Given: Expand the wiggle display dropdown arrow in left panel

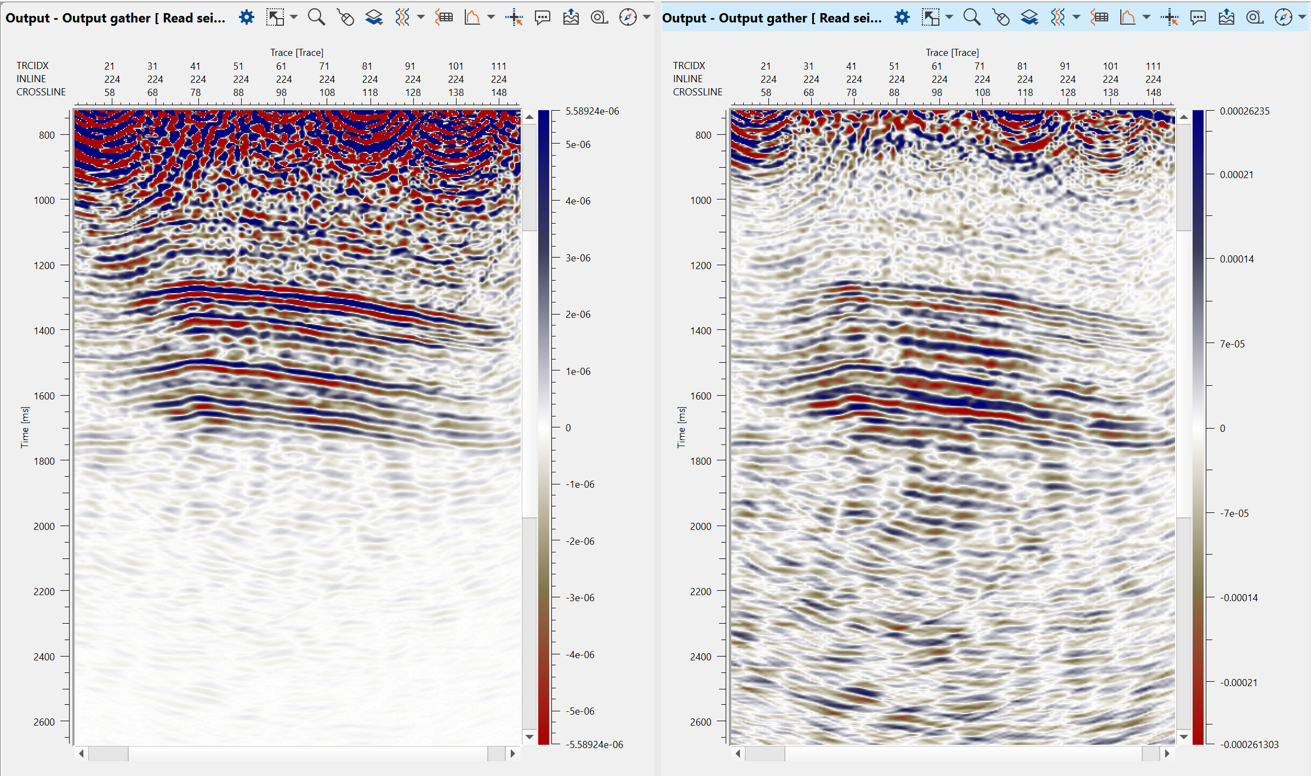Looking at the screenshot, I should coord(421,18).
